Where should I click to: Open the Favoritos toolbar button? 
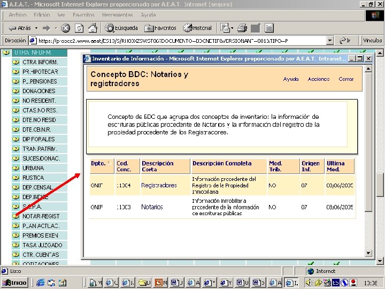point(160,28)
